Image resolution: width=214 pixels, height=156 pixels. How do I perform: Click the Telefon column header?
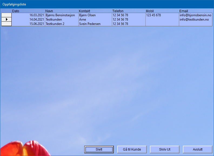(x=118, y=11)
